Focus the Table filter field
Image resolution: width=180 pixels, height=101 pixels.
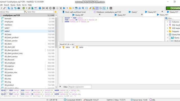tap(40, 12)
